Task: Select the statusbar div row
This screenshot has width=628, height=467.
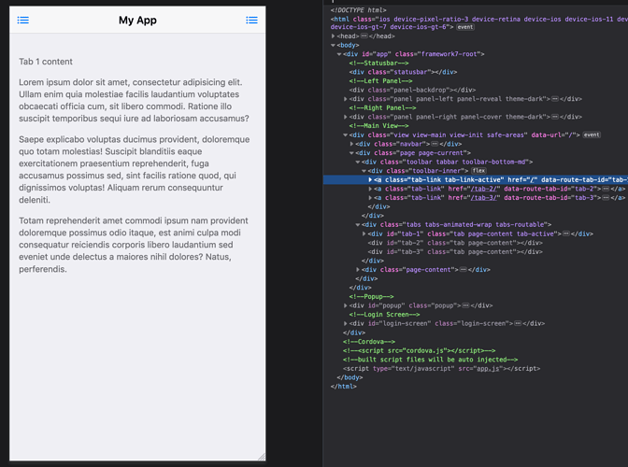Action: coord(403,72)
